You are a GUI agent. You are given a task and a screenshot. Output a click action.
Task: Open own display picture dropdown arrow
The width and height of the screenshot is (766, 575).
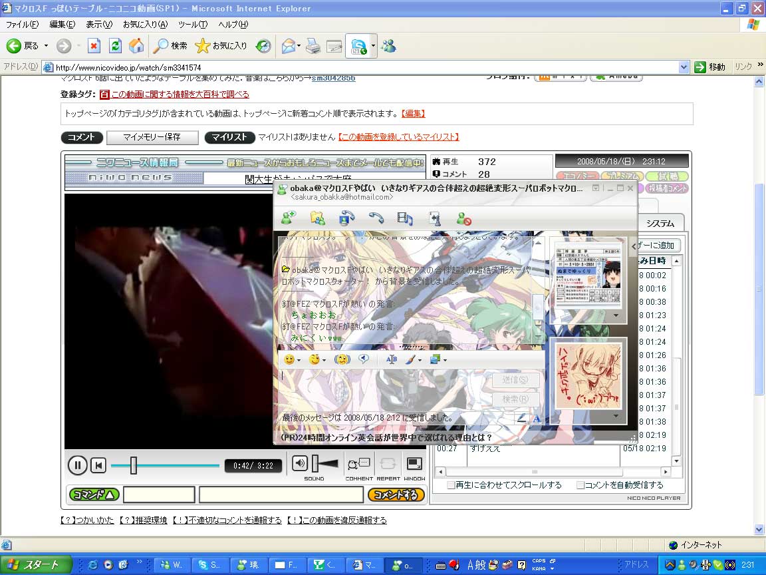616,416
